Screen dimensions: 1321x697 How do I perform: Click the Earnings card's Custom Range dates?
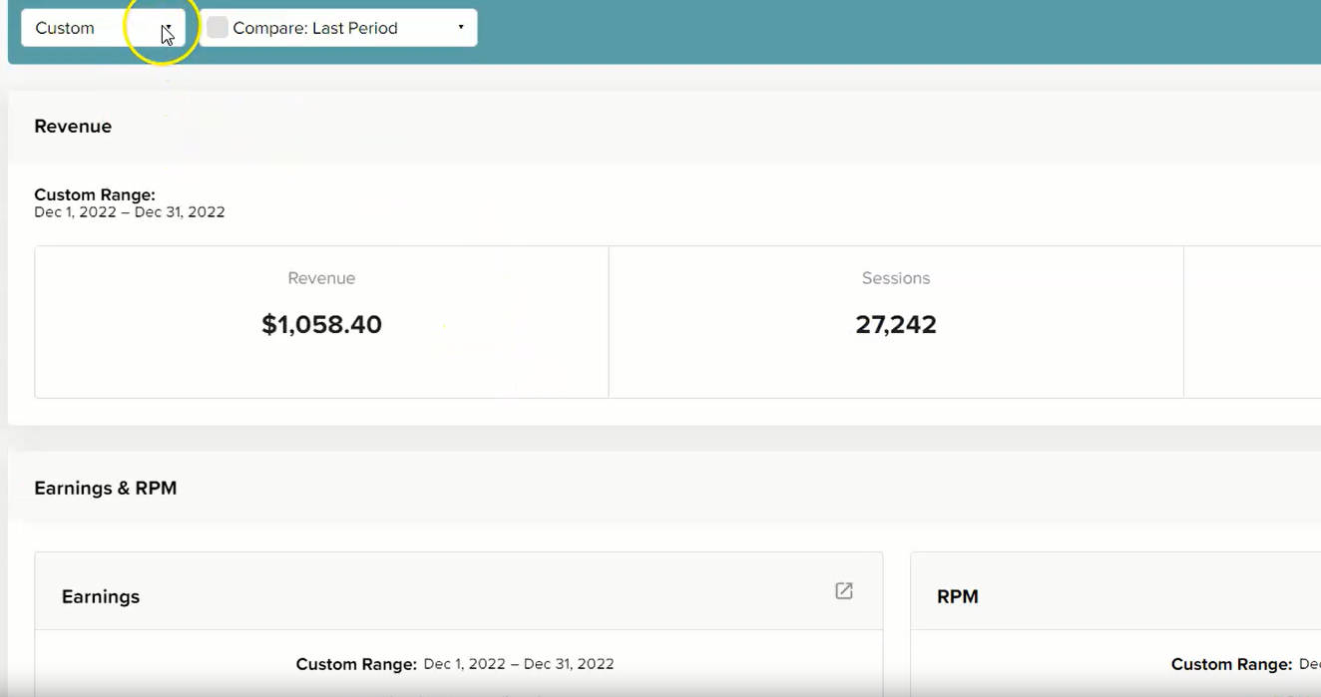point(519,664)
